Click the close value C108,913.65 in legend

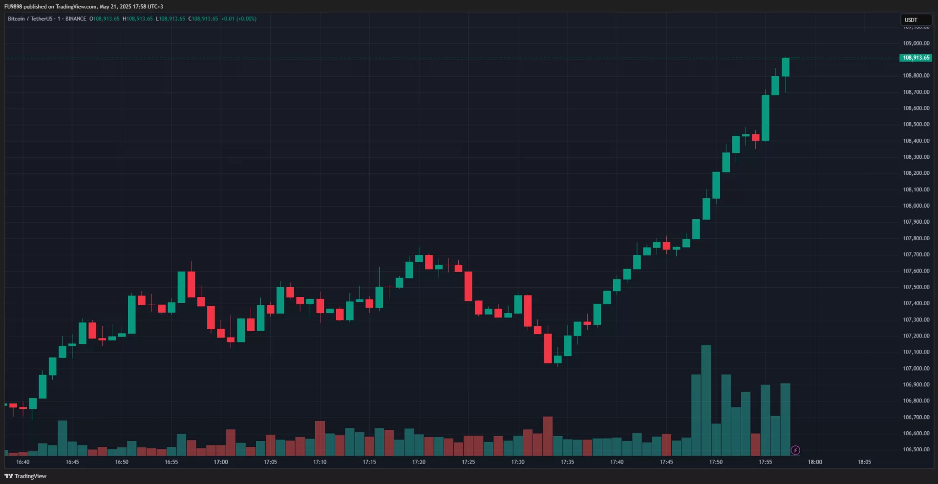203,19
